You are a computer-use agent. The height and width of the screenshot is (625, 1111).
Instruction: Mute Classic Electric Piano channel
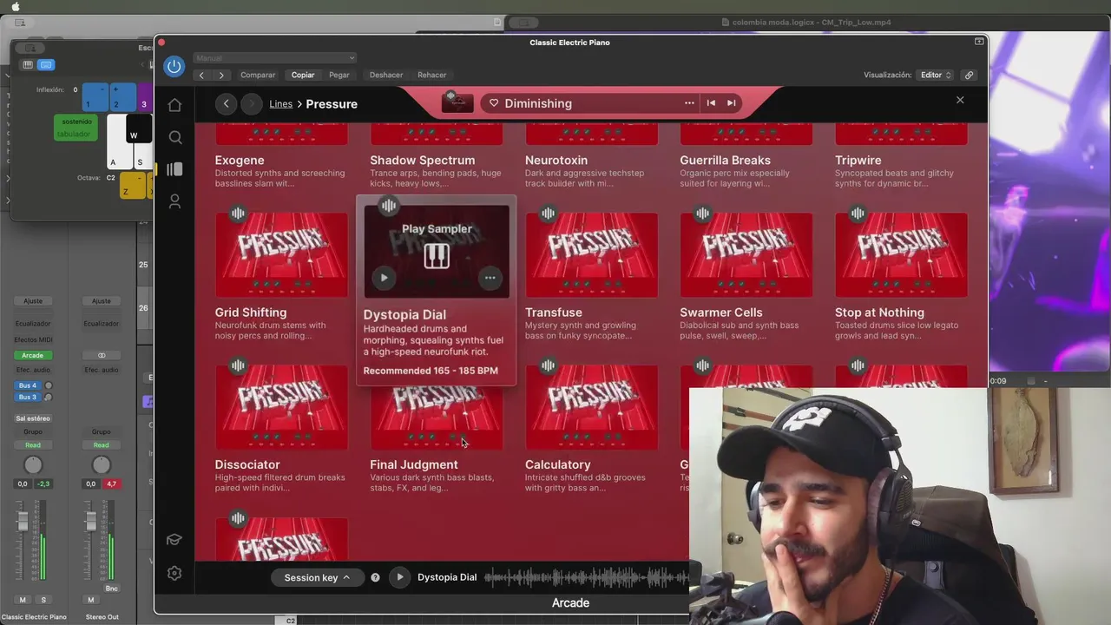point(23,600)
